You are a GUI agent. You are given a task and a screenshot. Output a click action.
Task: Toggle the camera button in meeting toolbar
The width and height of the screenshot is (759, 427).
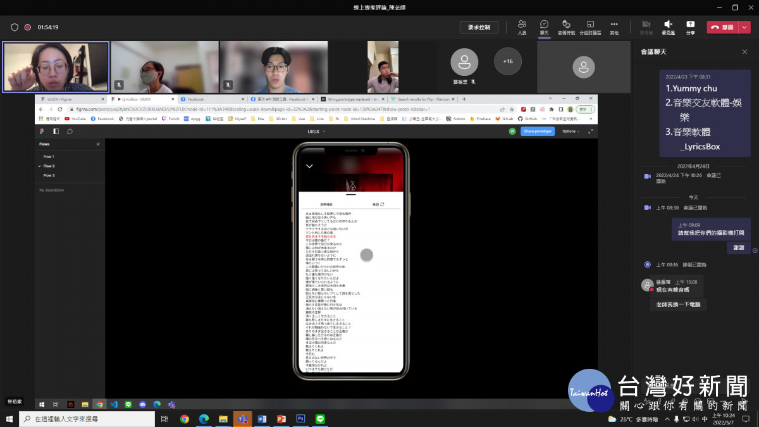pyautogui.click(x=646, y=27)
